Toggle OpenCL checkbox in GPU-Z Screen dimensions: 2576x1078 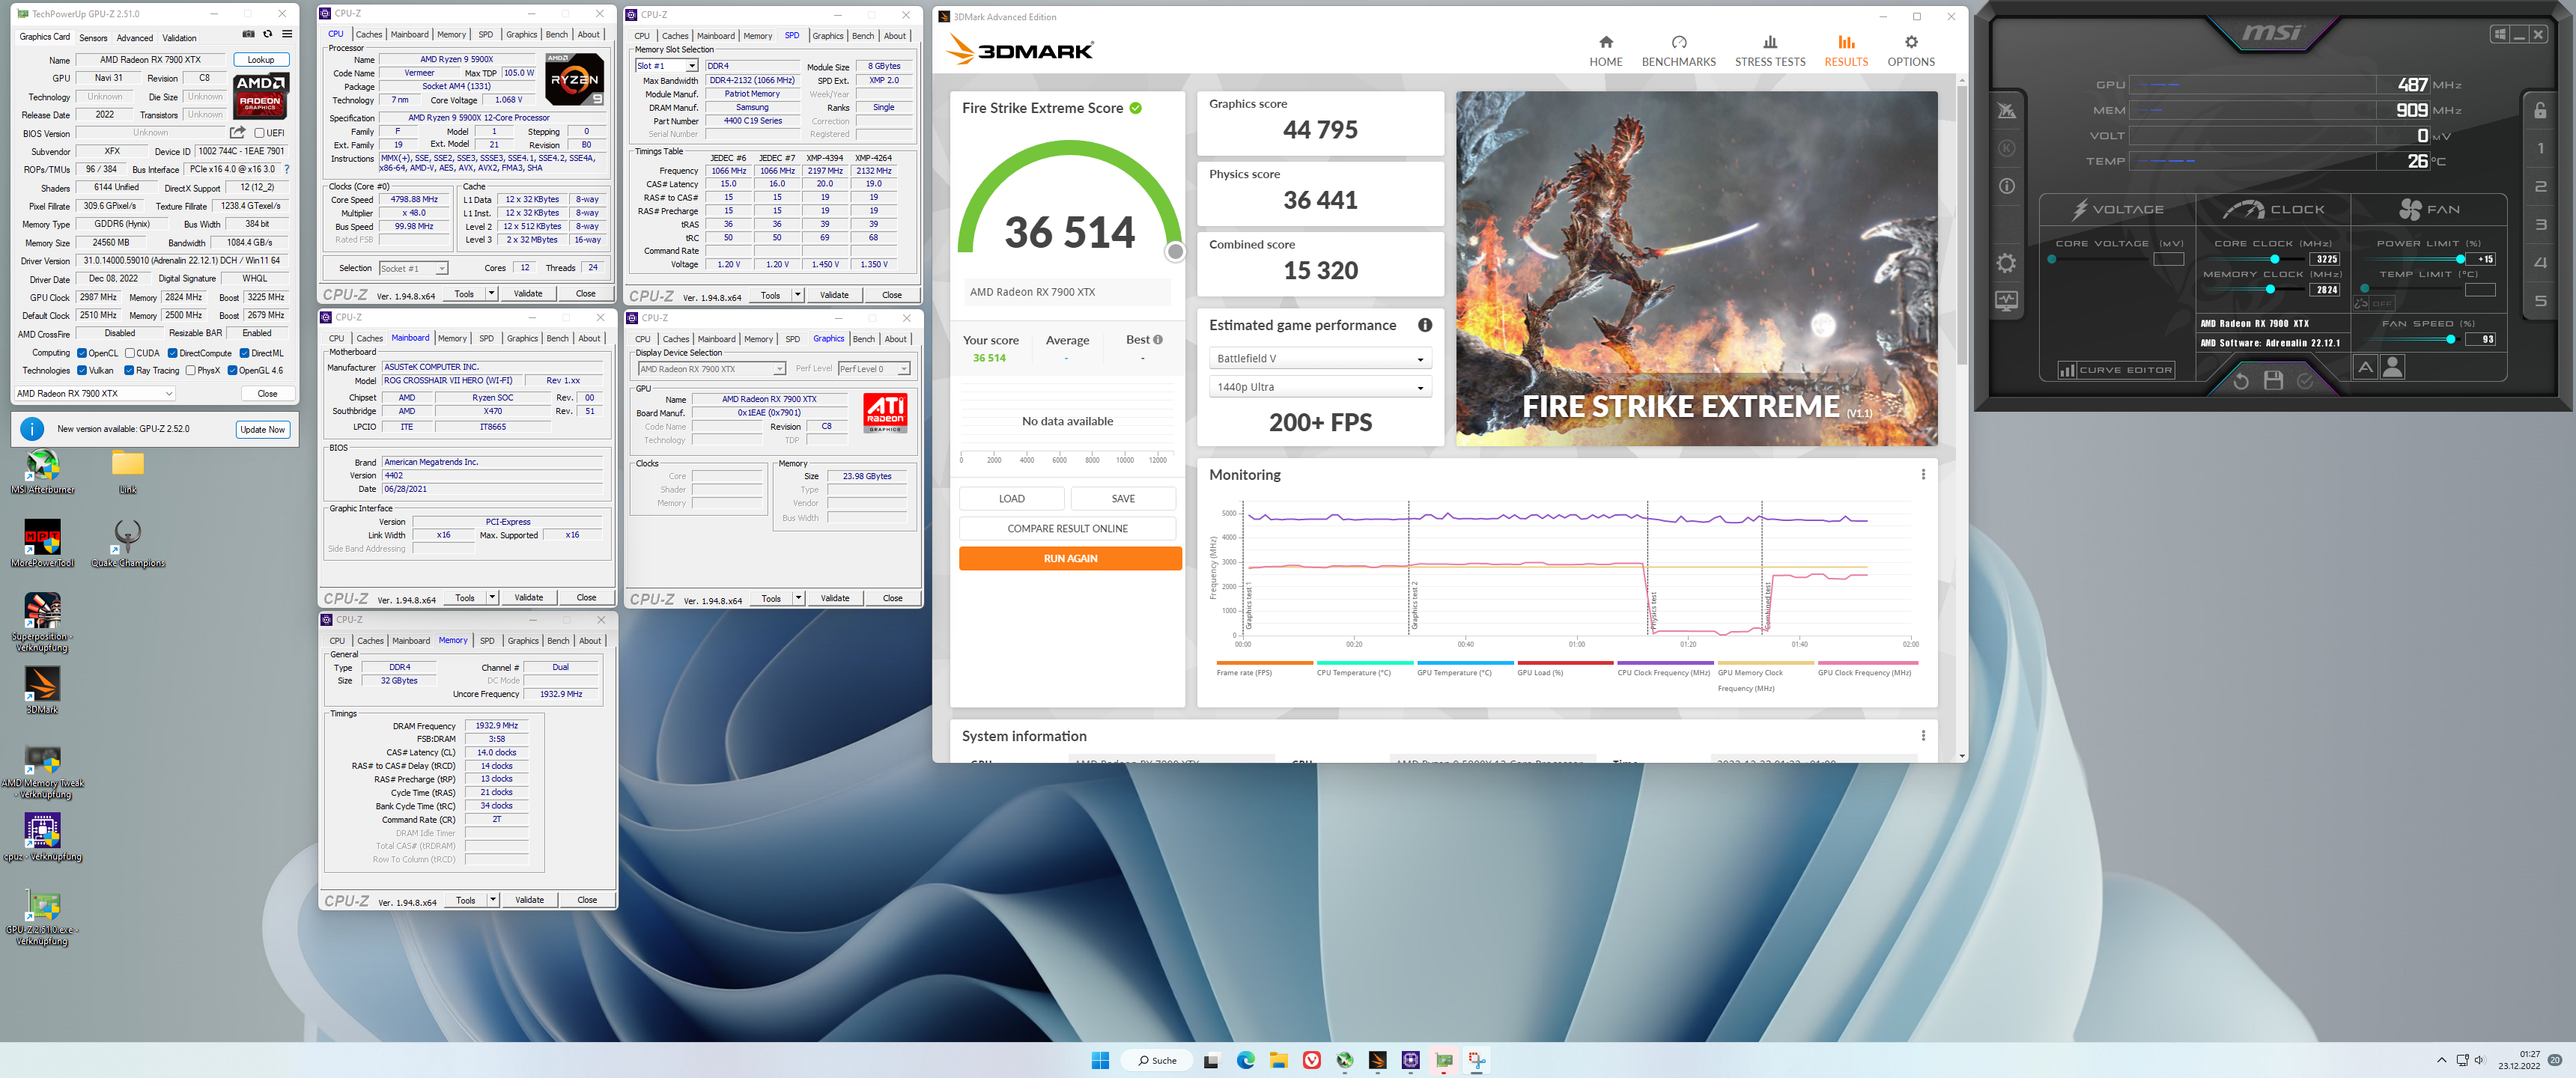pos(82,353)
